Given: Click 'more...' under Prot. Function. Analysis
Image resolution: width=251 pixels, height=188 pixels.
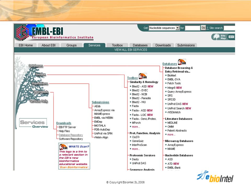Looking at the screenshot, I should [x=136, y=149].
